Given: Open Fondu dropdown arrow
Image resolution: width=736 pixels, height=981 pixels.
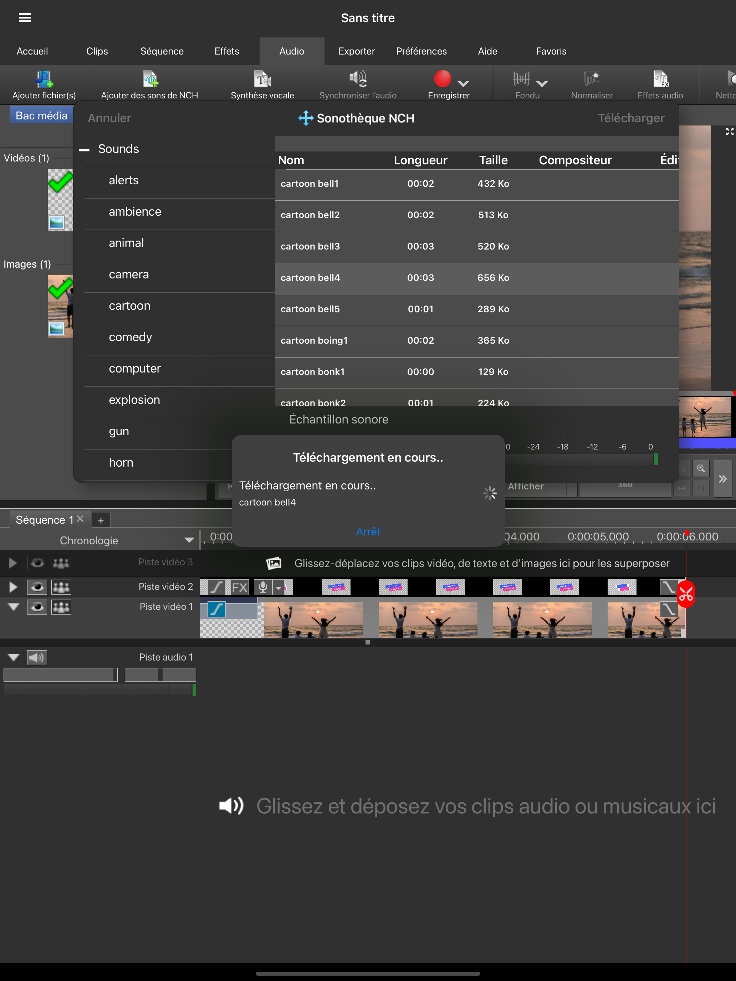Looking at the screenshot, I should click(542, 83).
